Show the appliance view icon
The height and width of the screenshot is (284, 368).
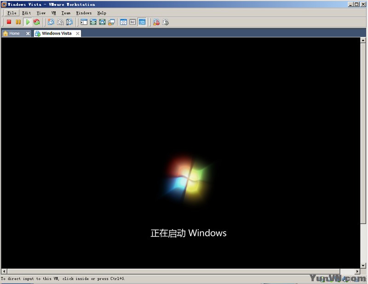(132, 22)
